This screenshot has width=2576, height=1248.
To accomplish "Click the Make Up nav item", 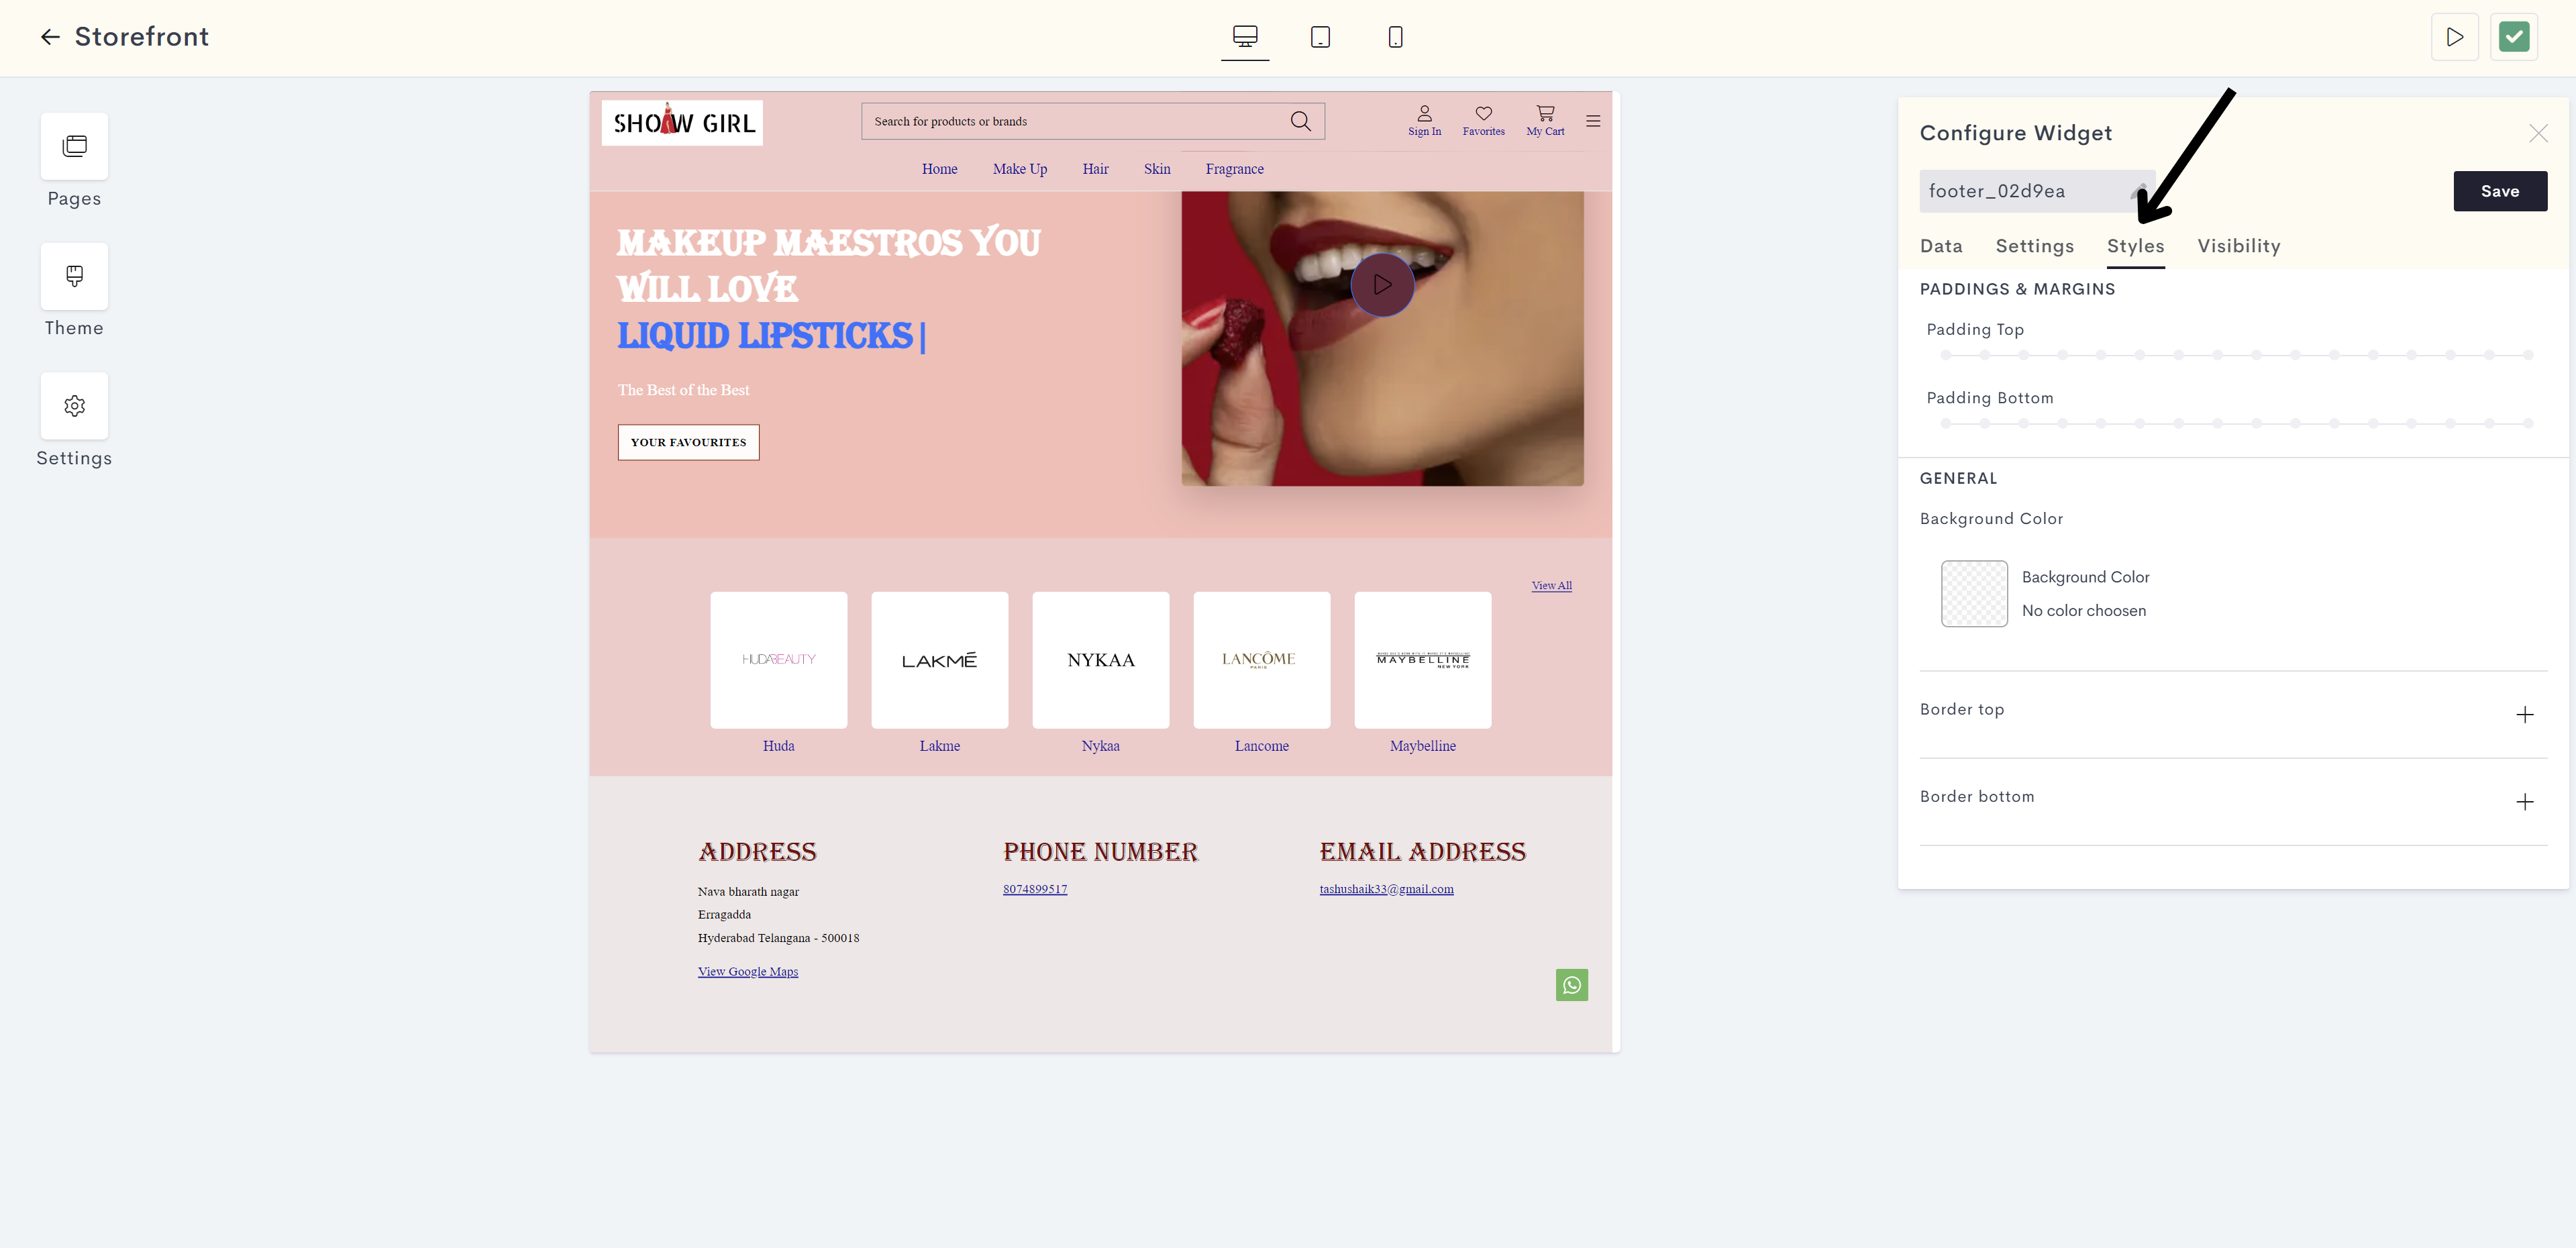I will pyautogui.click(x=1019, y=169).
